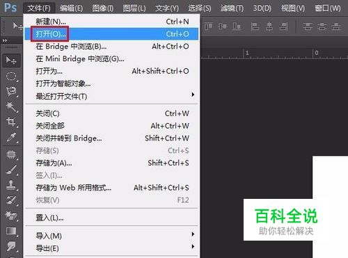
Task: Choose 打开为智能对象... entry
Action: click(111, 83)
